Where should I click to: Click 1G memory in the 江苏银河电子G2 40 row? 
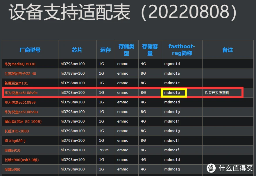(x=101, y=73)
